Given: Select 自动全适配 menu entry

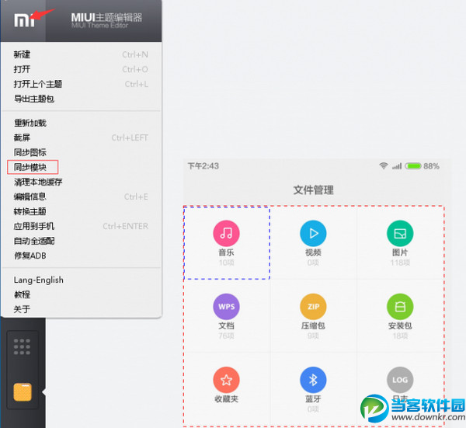Looking at the screenshot, I should [34, 241].
